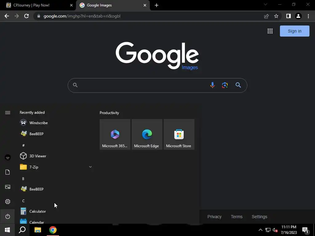Click the share this page icon

(x=266, y=16)
